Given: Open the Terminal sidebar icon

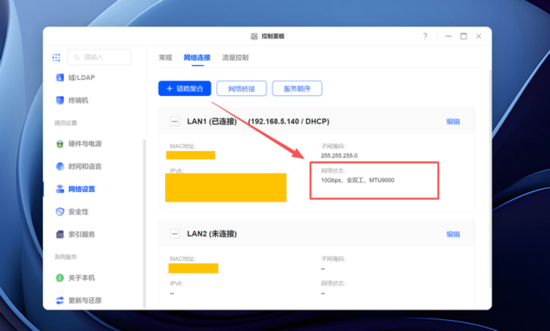Looking at the screenshot, I should point(60,100).
